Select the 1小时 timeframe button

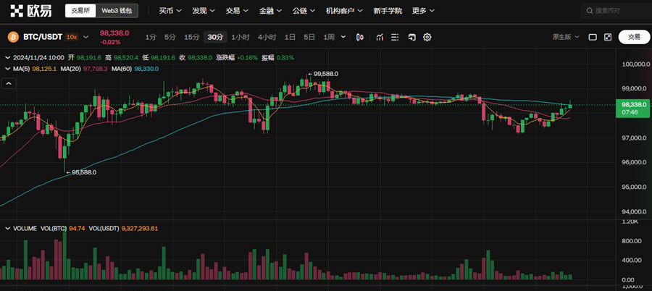click(241, 37)
